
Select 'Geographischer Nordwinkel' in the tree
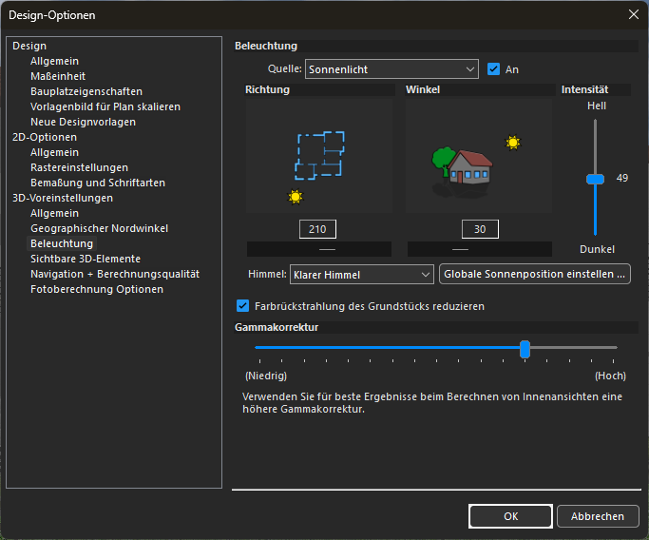tap(100, 228)
